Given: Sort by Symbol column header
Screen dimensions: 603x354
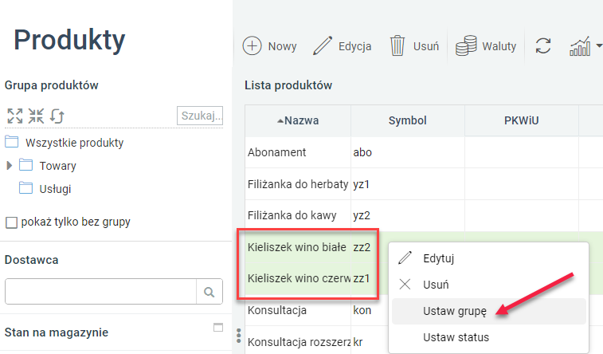Looking at the screenshot, I should pyautogui.click(x=408, y=120).
